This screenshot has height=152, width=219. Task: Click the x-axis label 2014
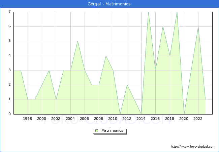(x=141, y=119)
